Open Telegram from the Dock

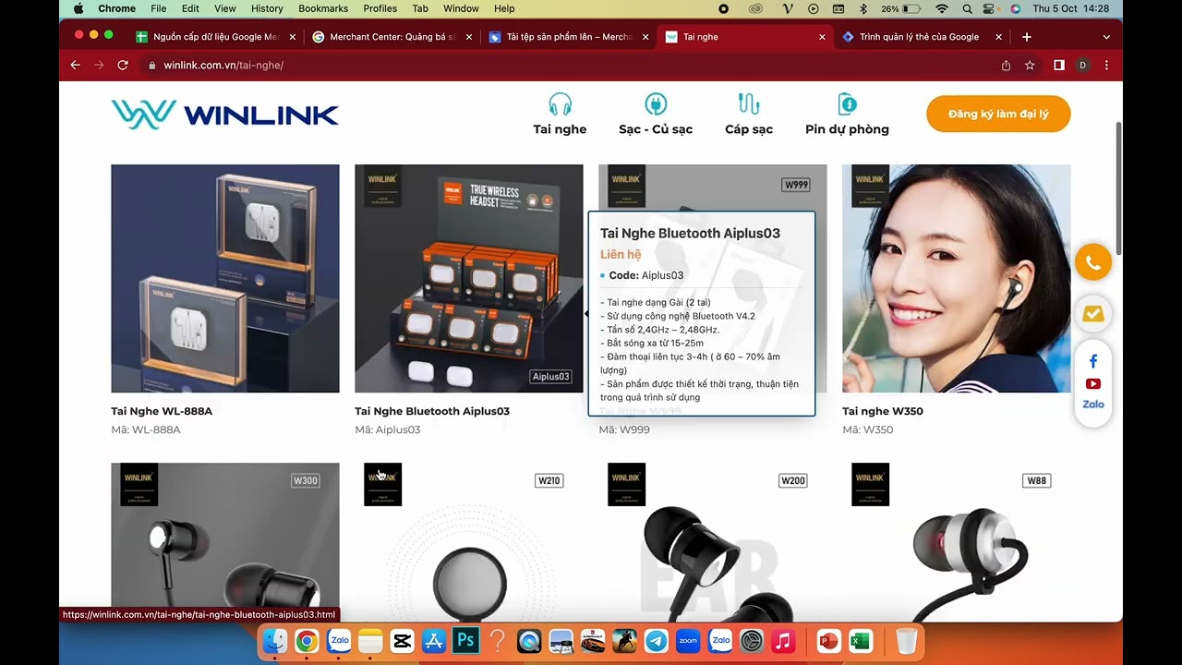point(657,640)
